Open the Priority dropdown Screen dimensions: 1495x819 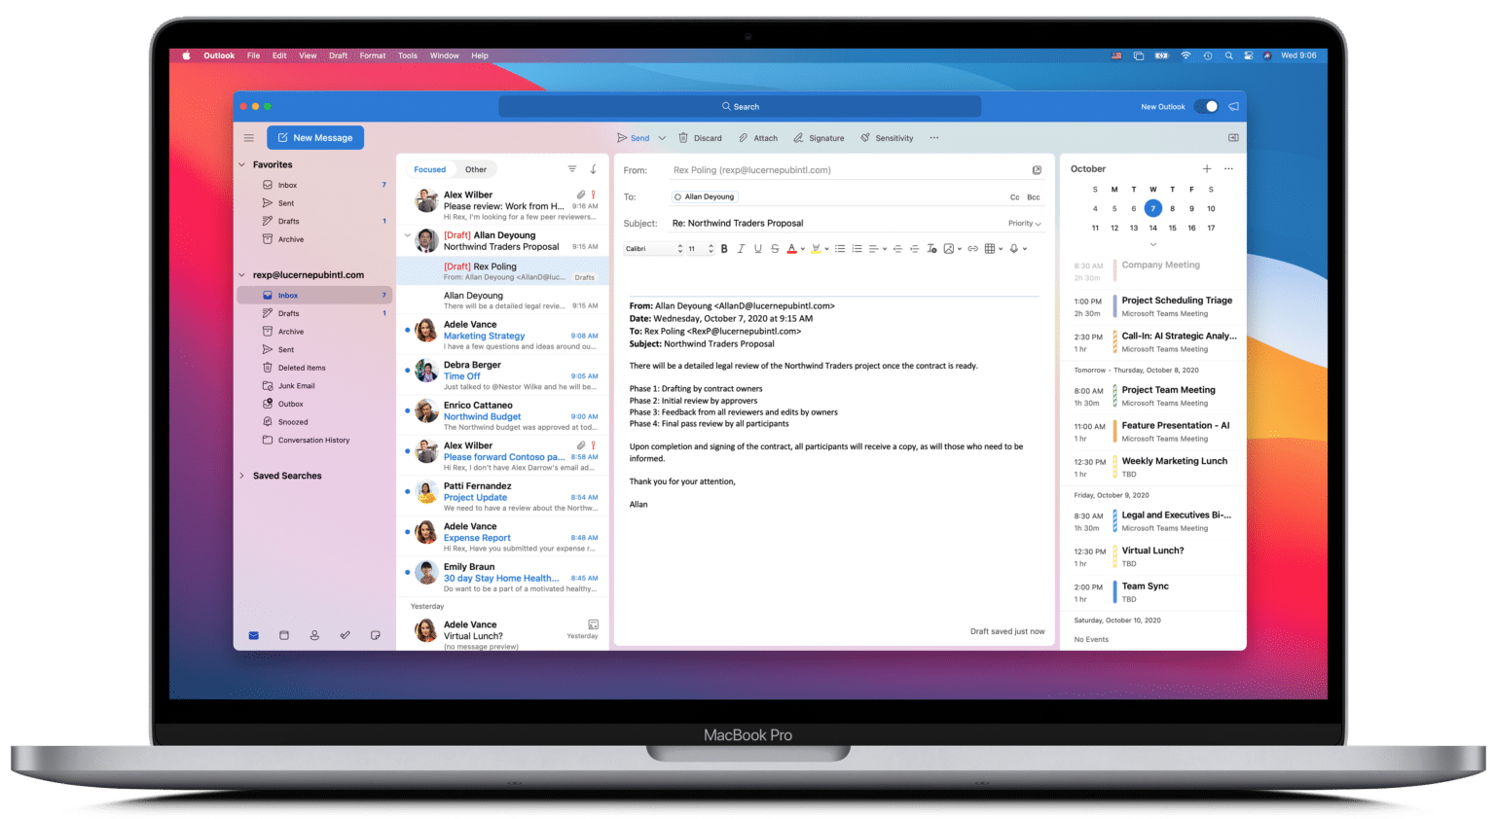pos(1024,224)
